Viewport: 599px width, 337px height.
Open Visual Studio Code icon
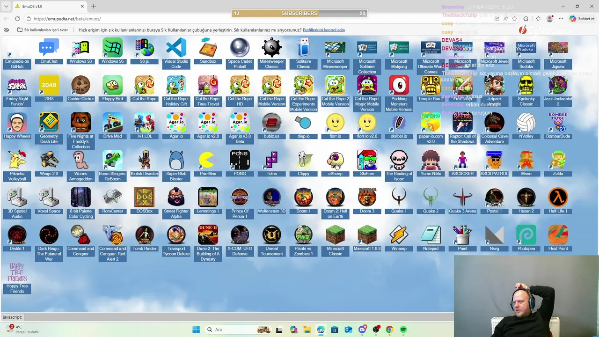[x=176, y=53]
